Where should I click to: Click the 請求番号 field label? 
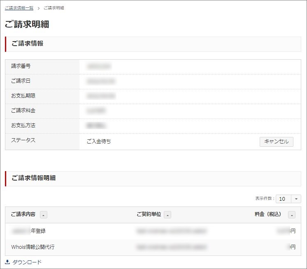(21, 66)
